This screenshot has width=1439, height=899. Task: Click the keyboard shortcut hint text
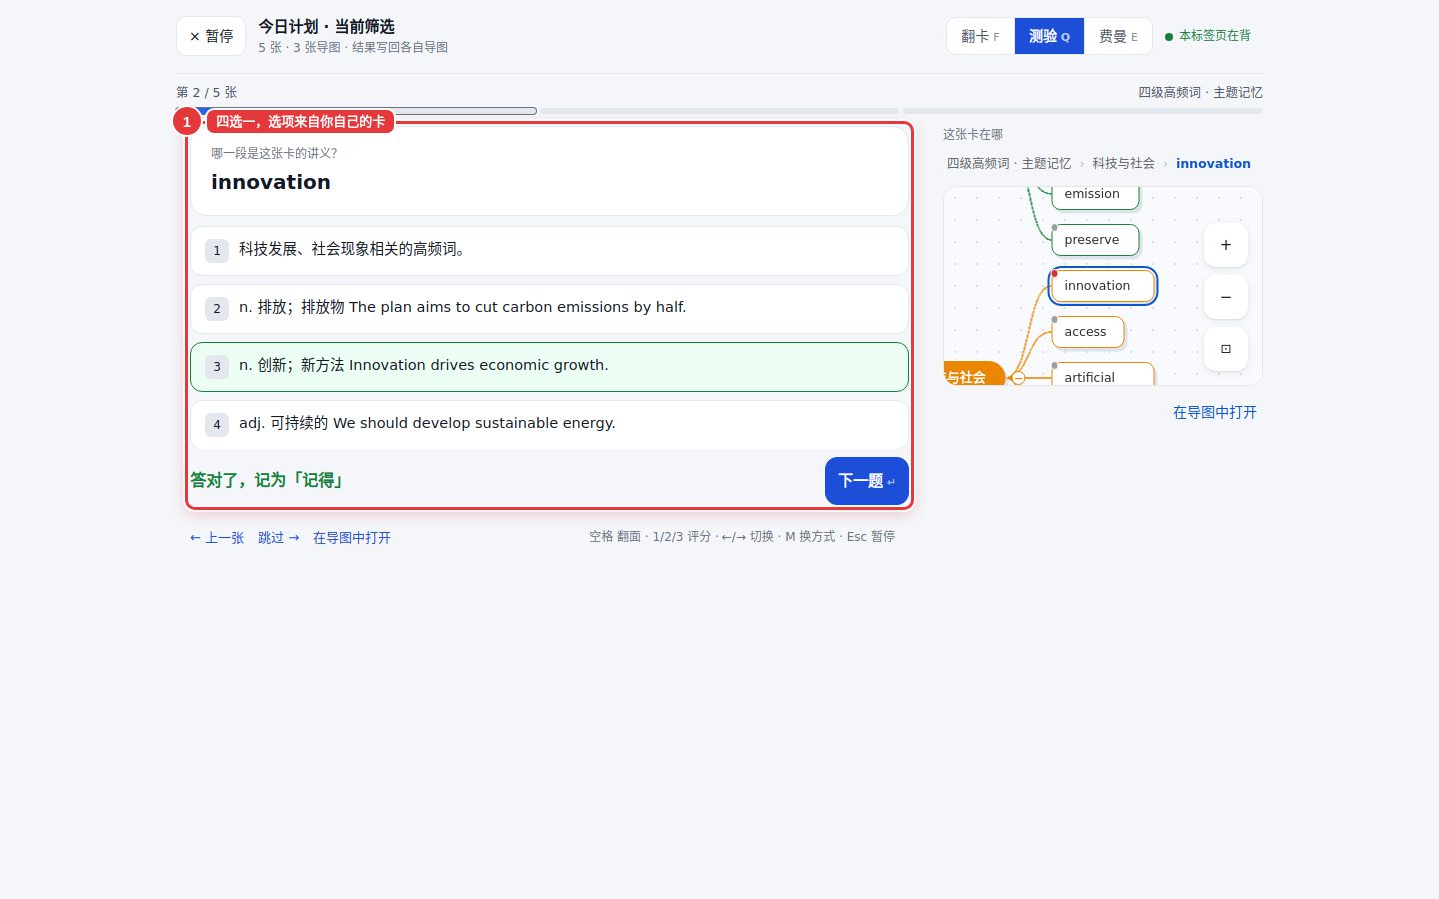point(741,537)
